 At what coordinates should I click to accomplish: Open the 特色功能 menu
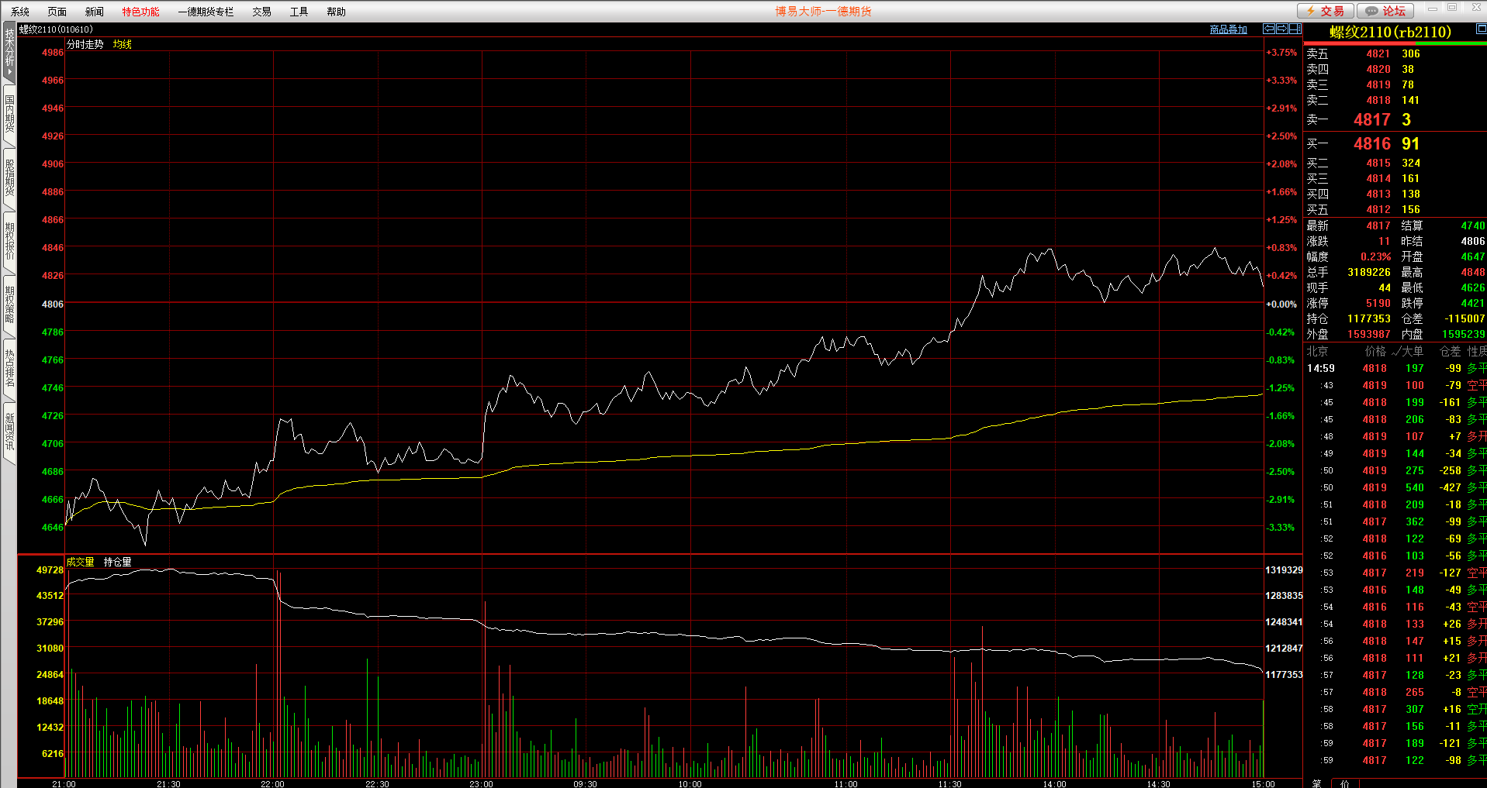(140, 12)
